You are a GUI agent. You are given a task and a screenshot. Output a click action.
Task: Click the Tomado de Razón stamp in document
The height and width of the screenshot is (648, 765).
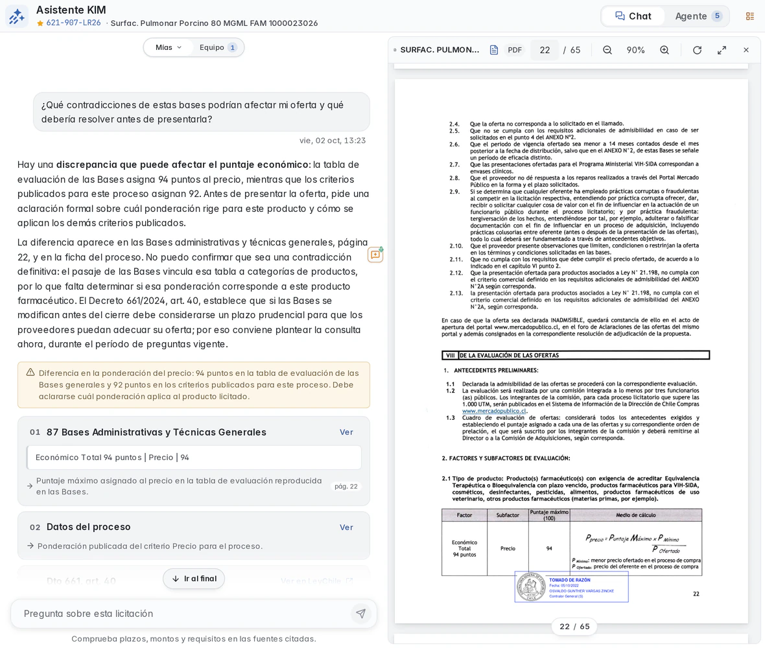571,586
